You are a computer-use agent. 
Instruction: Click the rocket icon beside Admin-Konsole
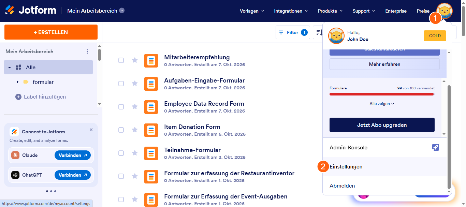[x=436, y=147]
